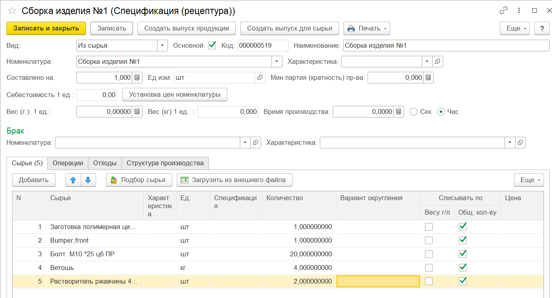Enable Весу г/п checkbox for Ветошь row
The image size is (552, 298).
point(429,268)
